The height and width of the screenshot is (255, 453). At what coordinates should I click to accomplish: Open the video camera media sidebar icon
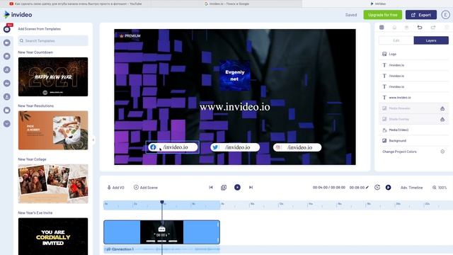coord(7,42)
